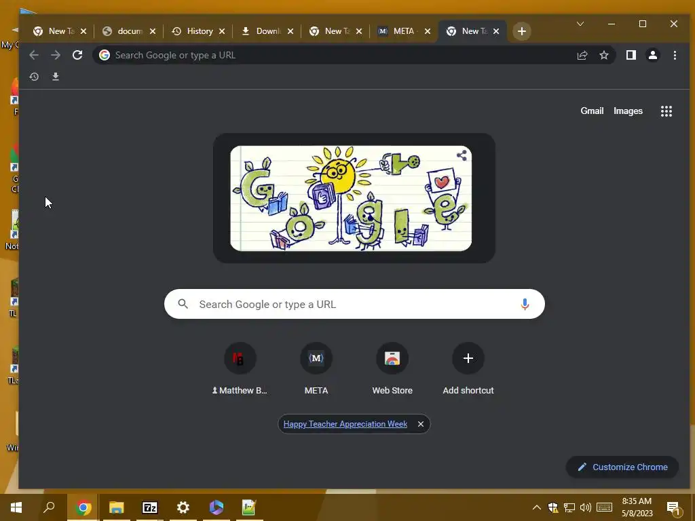Viewport: 695px width, 521px height.
Task: Open Google apps grid
Action: [x=666, y=111]
